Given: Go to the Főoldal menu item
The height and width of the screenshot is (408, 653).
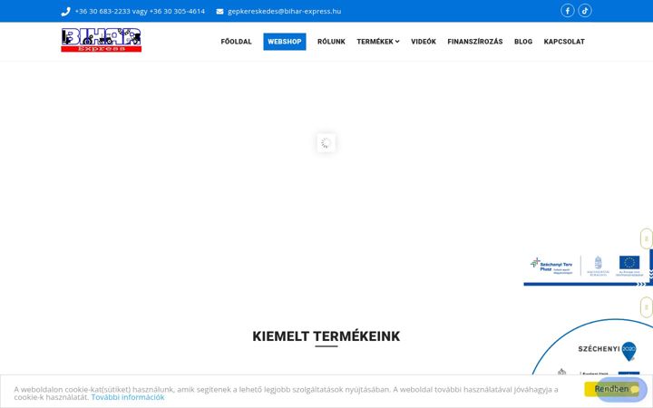Looking at the screenshot, I should [236, 42].
